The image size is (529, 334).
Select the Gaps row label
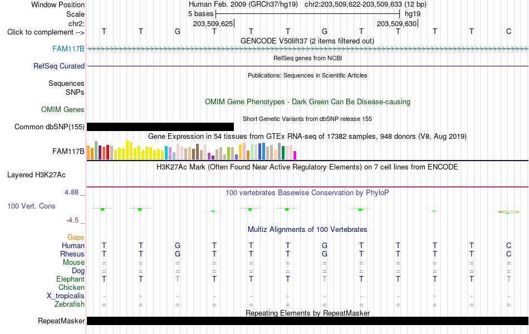click(x=76, y=237)
